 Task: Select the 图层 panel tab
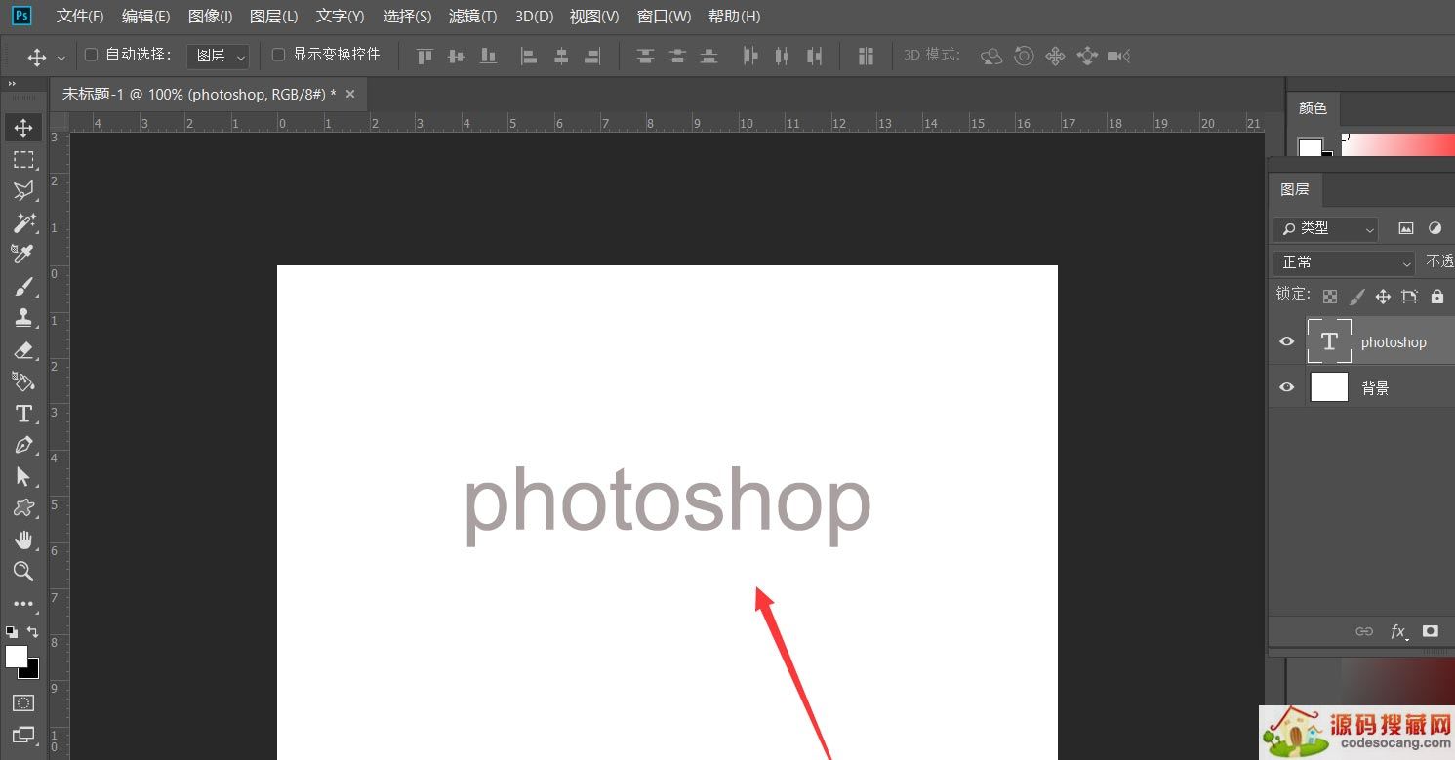click(1295, 189)
